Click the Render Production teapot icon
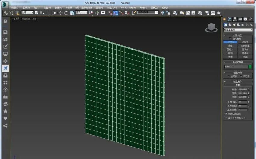The width and height of the screenshot is (256, 159). tap(219, 13)
